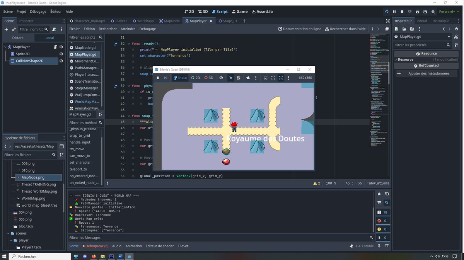This screenshot has width=464, height=260.
Task: Switch the scene tree to Distant
Action: [18, 38]
